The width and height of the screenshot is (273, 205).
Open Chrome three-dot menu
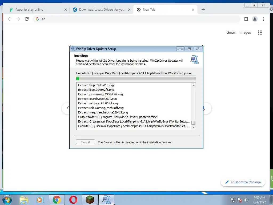[x=263, y=19]
